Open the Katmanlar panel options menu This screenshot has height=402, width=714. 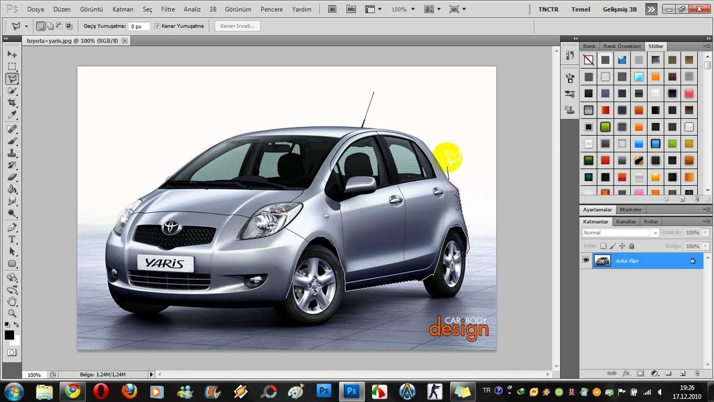click(x=707, y=222)
